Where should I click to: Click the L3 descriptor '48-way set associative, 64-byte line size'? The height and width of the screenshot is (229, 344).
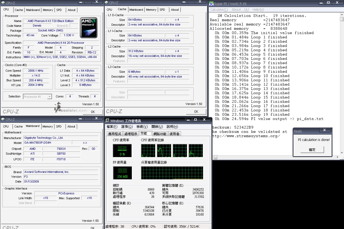158,77
